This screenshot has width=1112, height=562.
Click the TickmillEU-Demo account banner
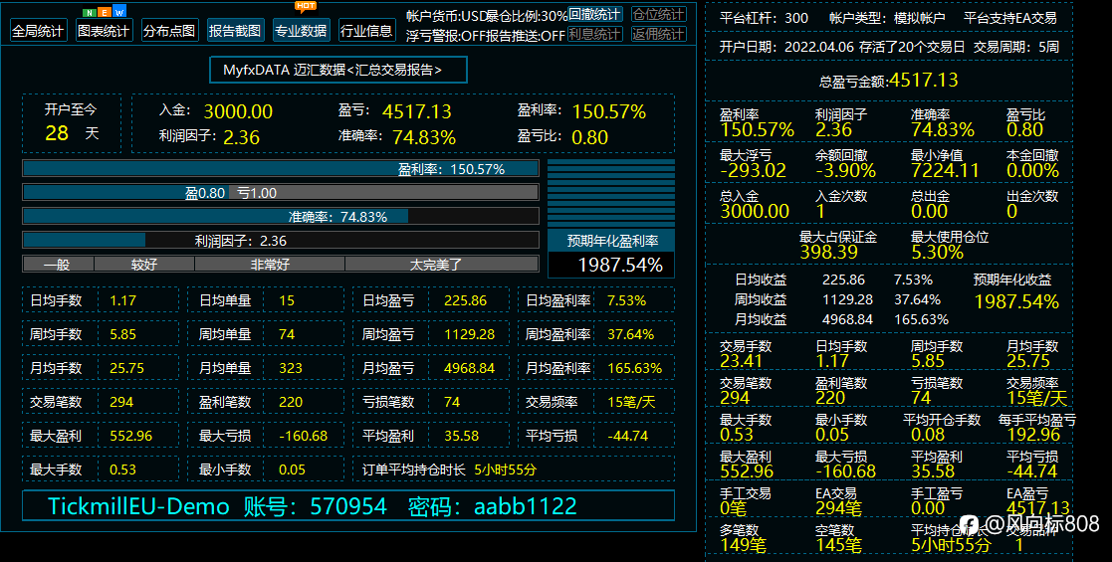click(x=348, y=506)
